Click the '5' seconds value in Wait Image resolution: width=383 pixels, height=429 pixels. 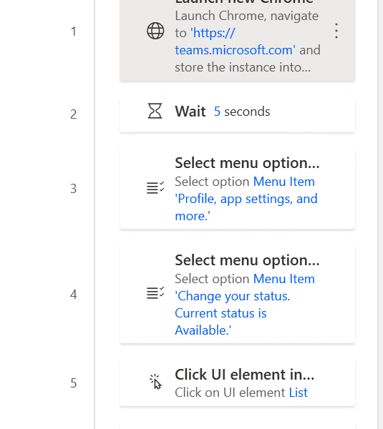(x=217, y=112)
